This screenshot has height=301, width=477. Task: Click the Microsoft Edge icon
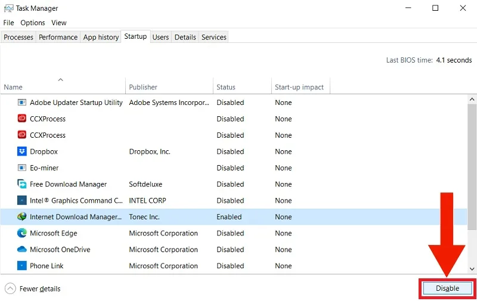[22, 233]
